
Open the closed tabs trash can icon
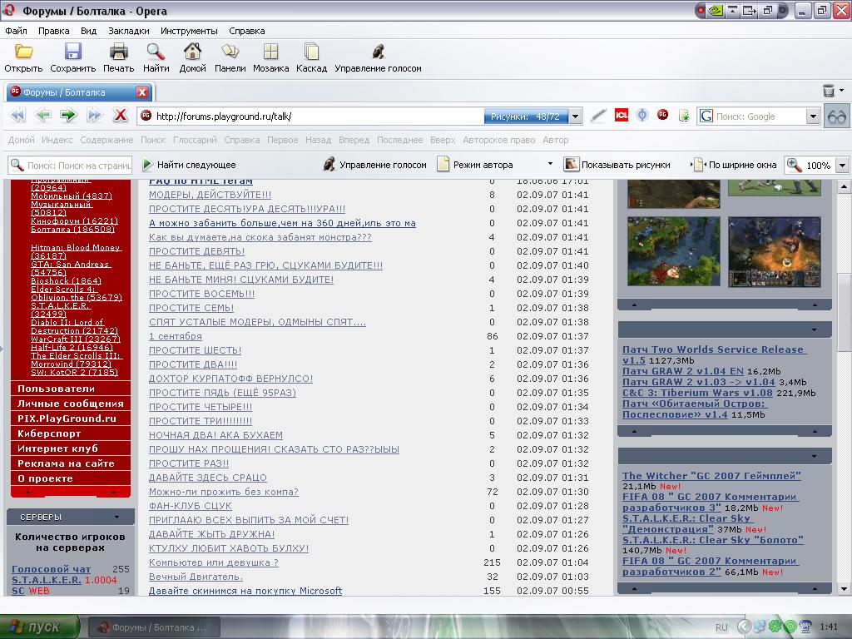[x=828, y=92]
